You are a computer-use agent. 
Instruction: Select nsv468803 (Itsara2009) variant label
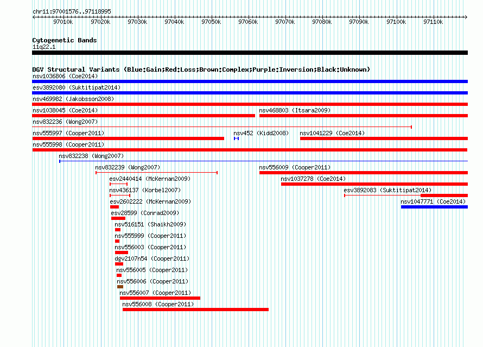[x=295, y=110]
